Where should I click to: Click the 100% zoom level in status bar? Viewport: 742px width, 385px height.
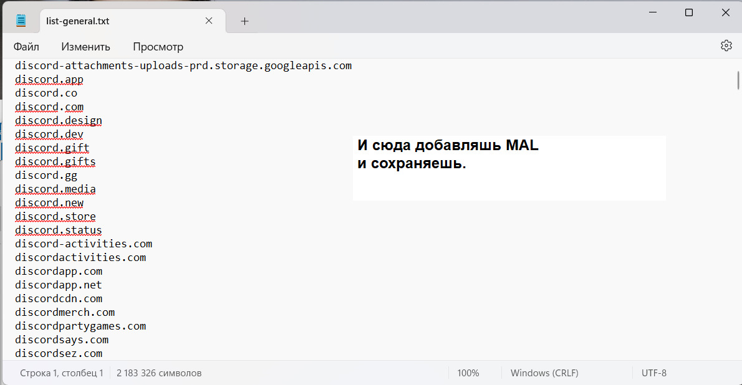pos(468,373)
